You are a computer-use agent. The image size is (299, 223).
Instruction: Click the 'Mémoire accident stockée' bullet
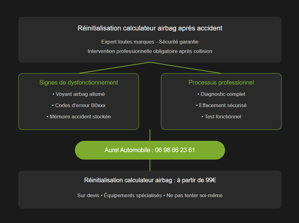click(x=79, y=117)
